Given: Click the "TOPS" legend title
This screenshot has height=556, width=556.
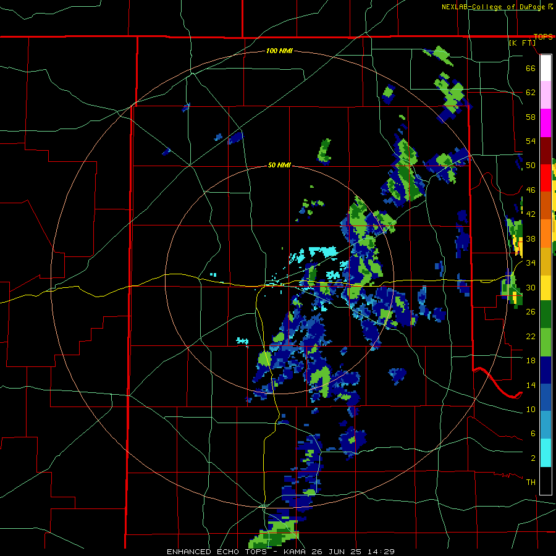Looking at the screenshot, I should 543,36.
